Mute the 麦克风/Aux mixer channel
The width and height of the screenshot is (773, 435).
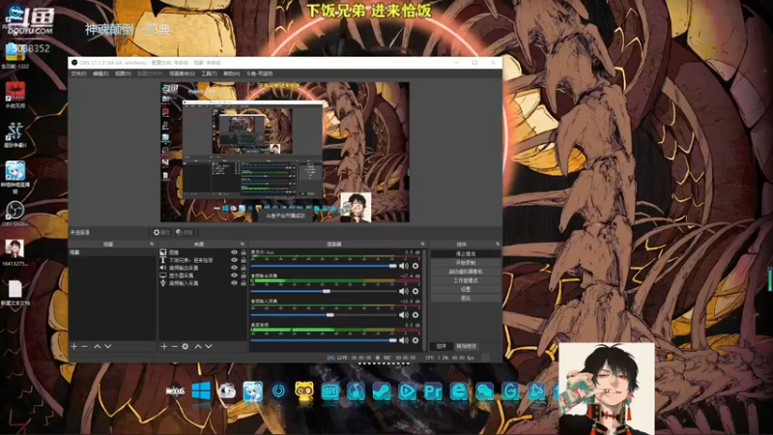[x=404, y=266]
